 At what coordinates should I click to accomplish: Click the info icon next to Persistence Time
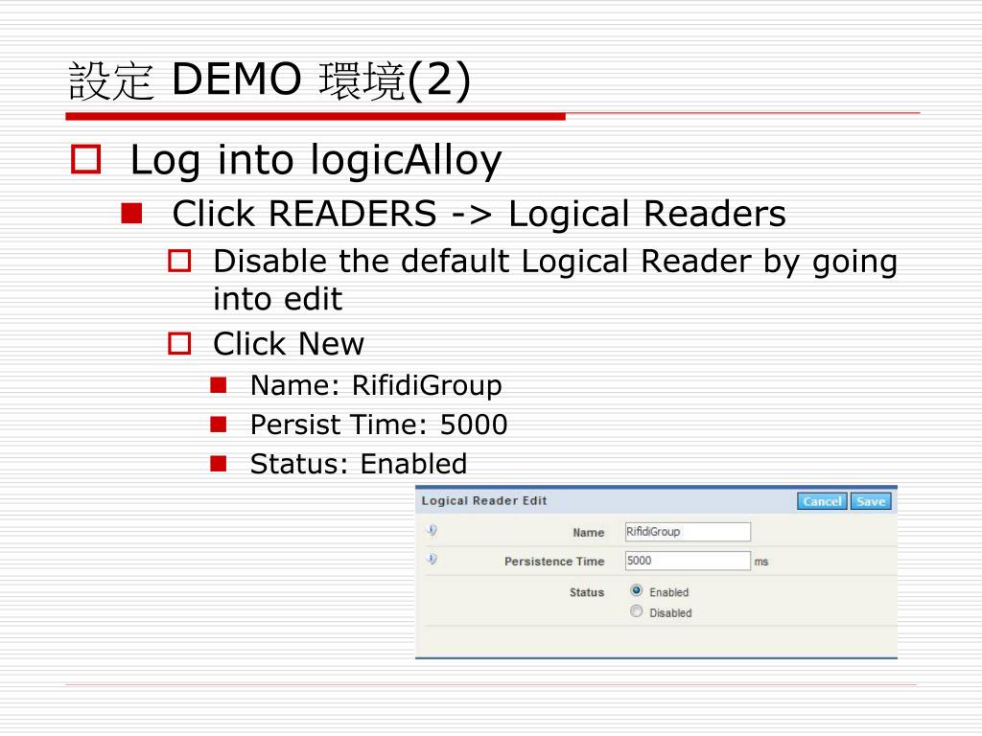point(432,559)
